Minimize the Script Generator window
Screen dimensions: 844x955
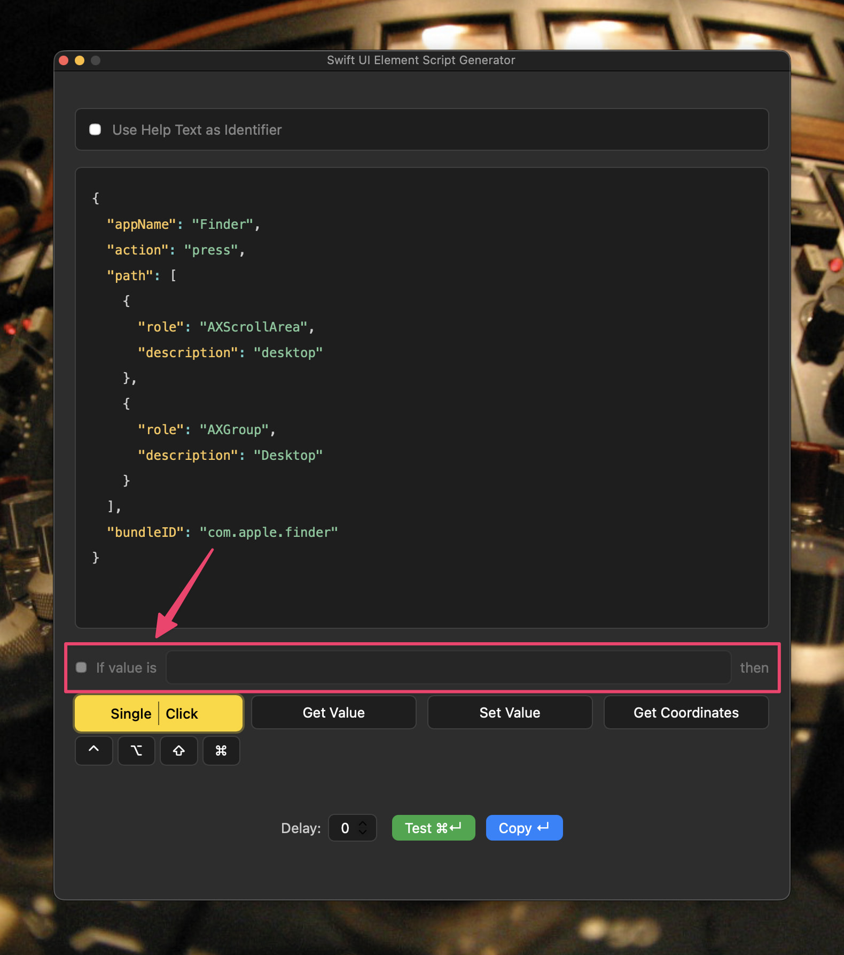point(80,60)
